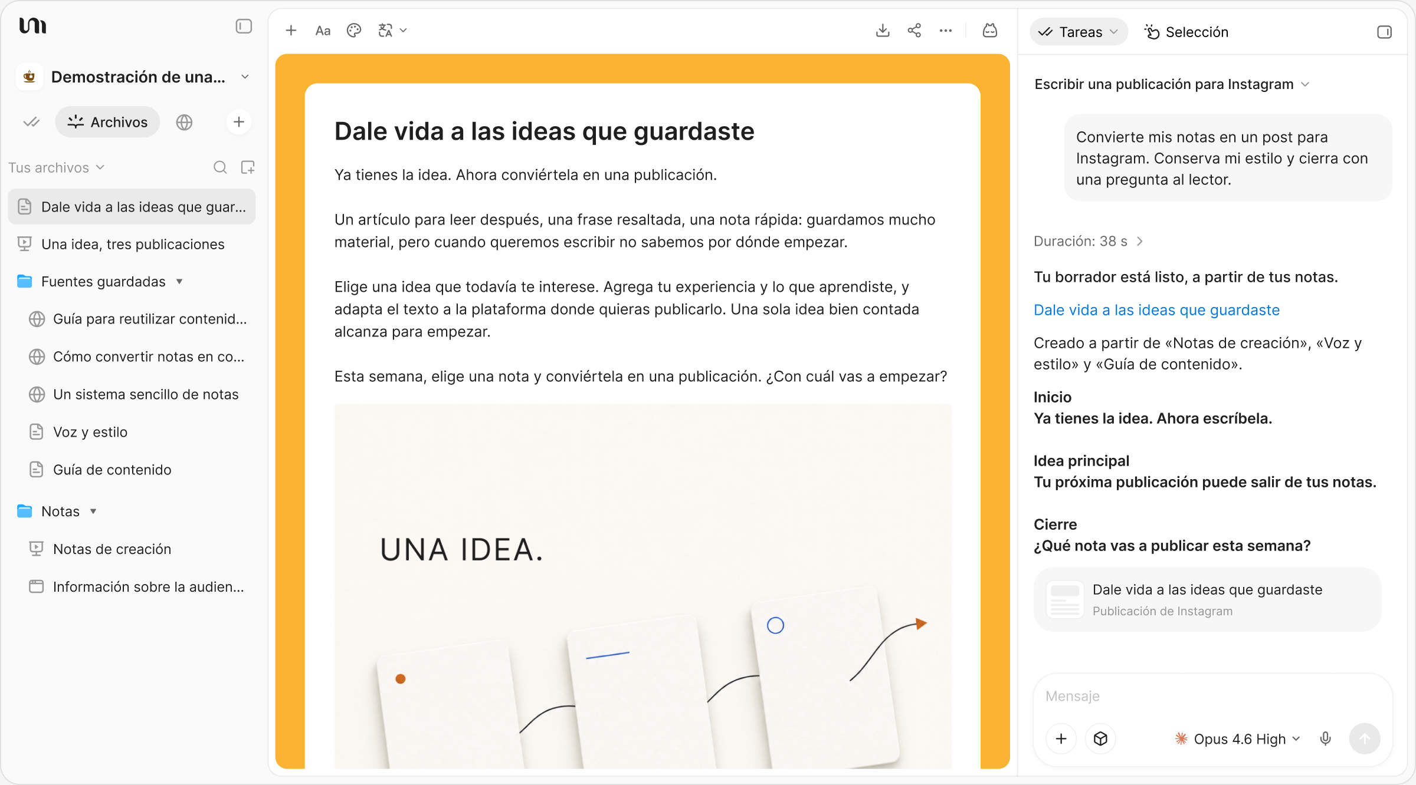
Task: Open Información sobre la audien... file
Action: click(x=137, y=587)
